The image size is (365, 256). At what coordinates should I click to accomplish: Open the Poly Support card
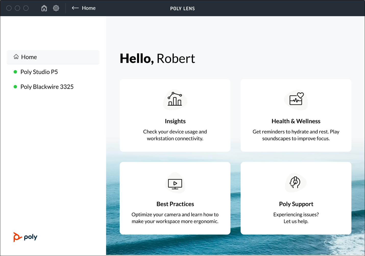point(296,198)
